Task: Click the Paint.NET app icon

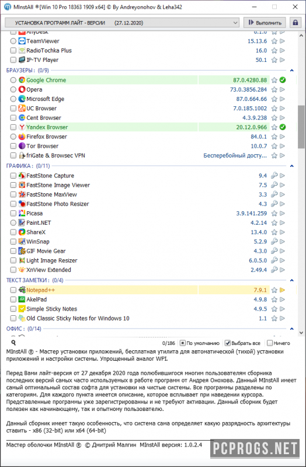Action: 22,223
